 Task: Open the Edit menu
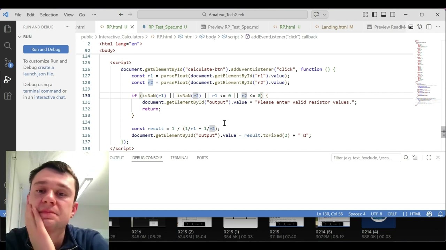[x=31, y=15]
